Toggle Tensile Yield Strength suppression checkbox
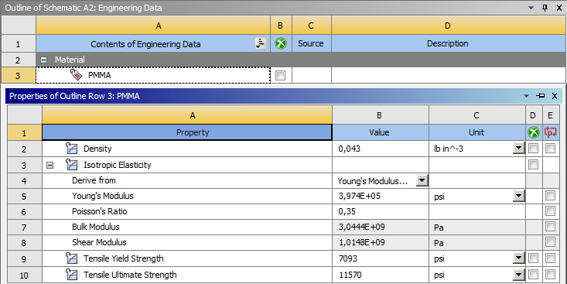This screenshot has width=567, height=284. [533, 258]
